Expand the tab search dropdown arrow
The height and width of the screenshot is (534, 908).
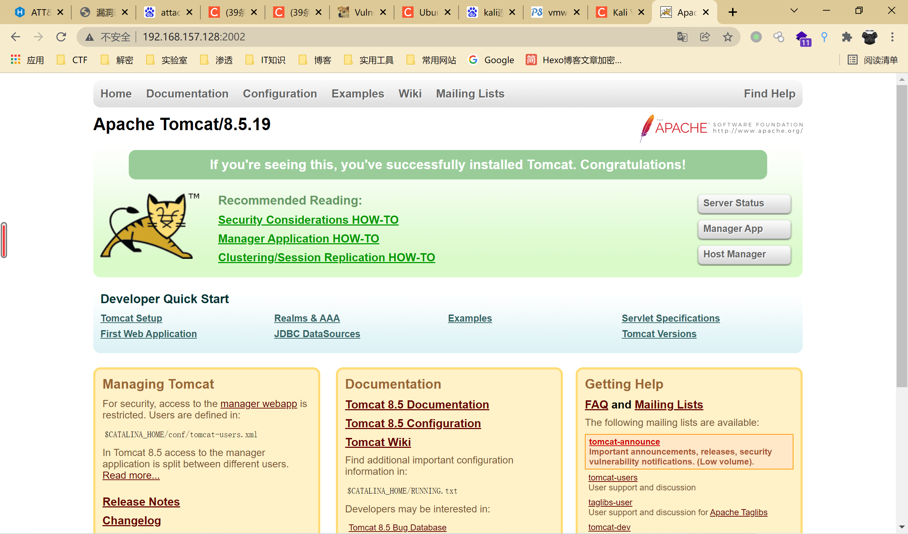pyautogui.click(x=794, y=11)
